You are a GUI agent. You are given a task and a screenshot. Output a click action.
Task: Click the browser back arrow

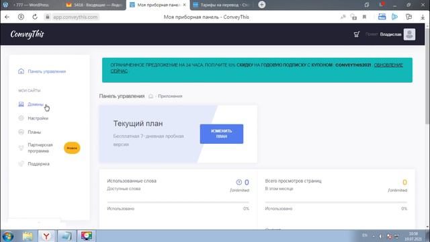pyautogui.click(x=7, y=17)
